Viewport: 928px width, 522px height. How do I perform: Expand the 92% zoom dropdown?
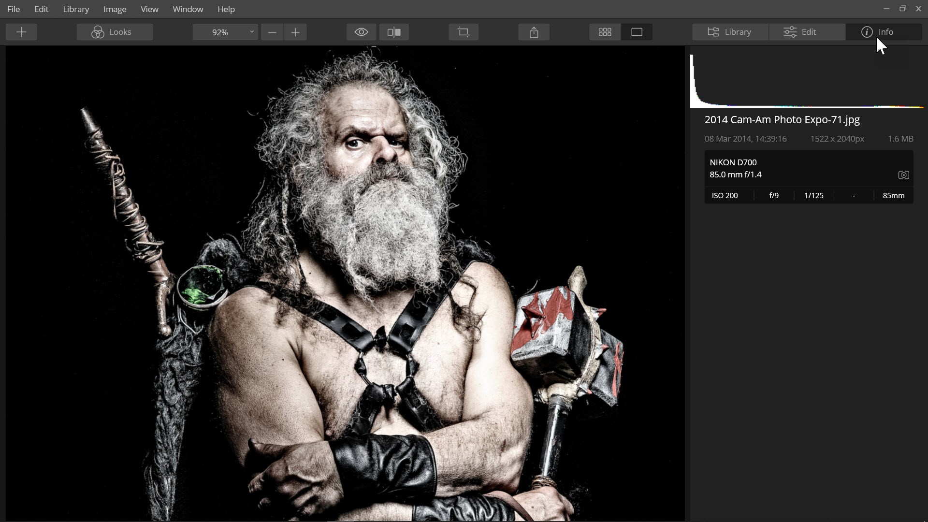pyautogui.click(x=251, y=32)
